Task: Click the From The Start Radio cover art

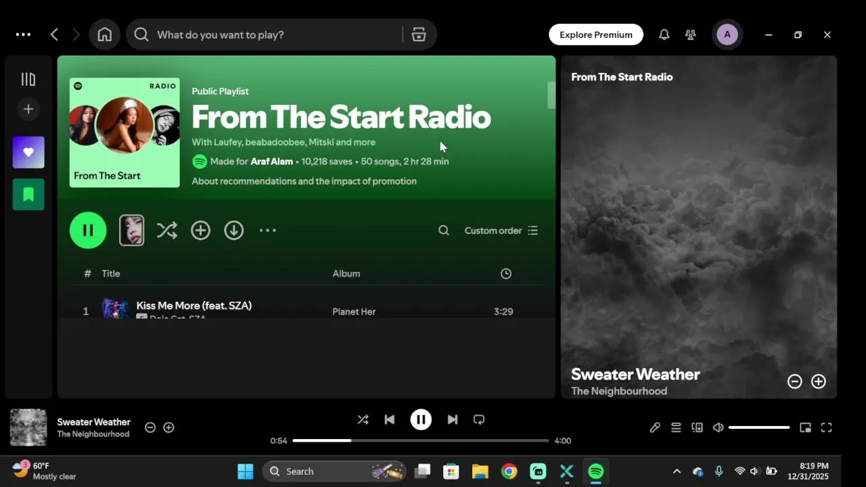Action: pyautogui.click(x=124, y=133)
